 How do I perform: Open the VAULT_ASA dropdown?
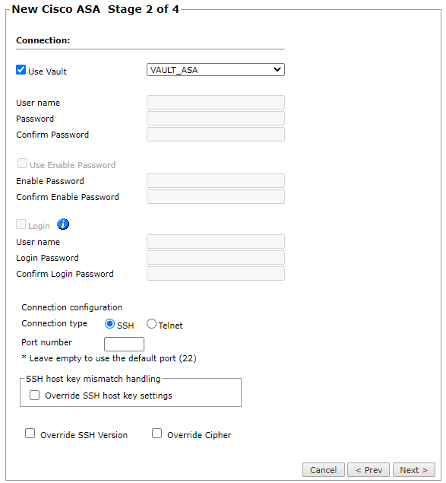pyautogui.click(x=216, y=70)
